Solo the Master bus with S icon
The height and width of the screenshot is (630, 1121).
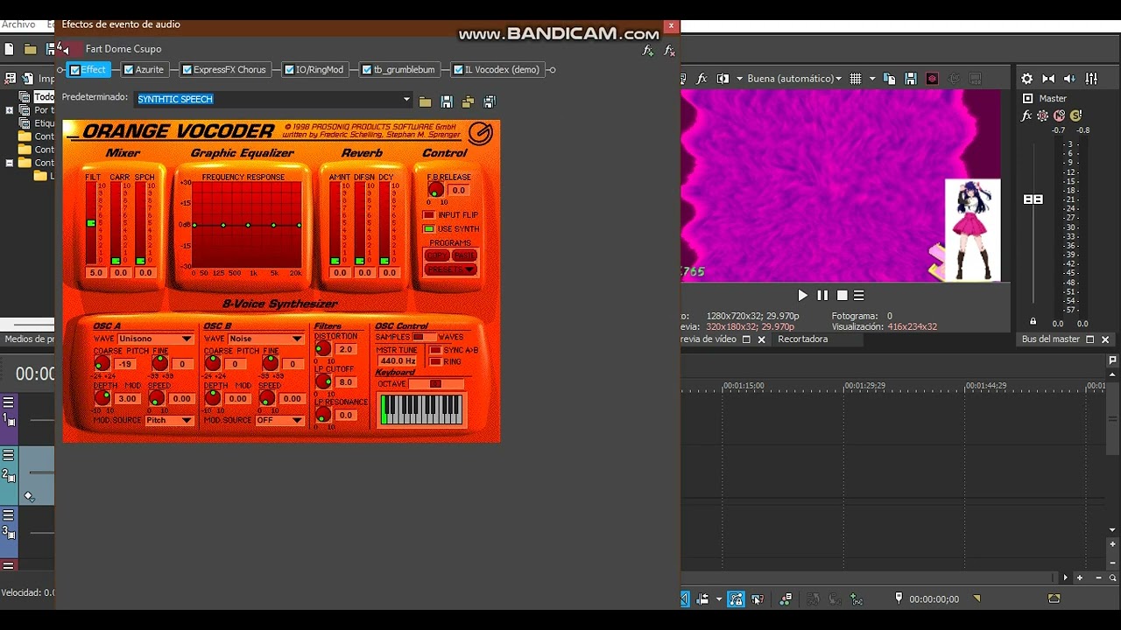point(1075,115)
